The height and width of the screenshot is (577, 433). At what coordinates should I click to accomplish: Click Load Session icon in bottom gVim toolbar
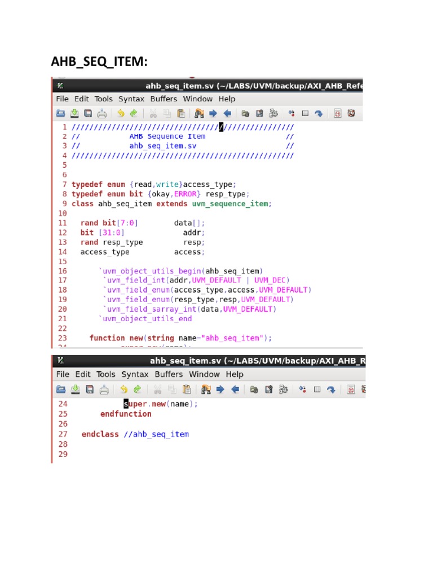coord(254,389)
